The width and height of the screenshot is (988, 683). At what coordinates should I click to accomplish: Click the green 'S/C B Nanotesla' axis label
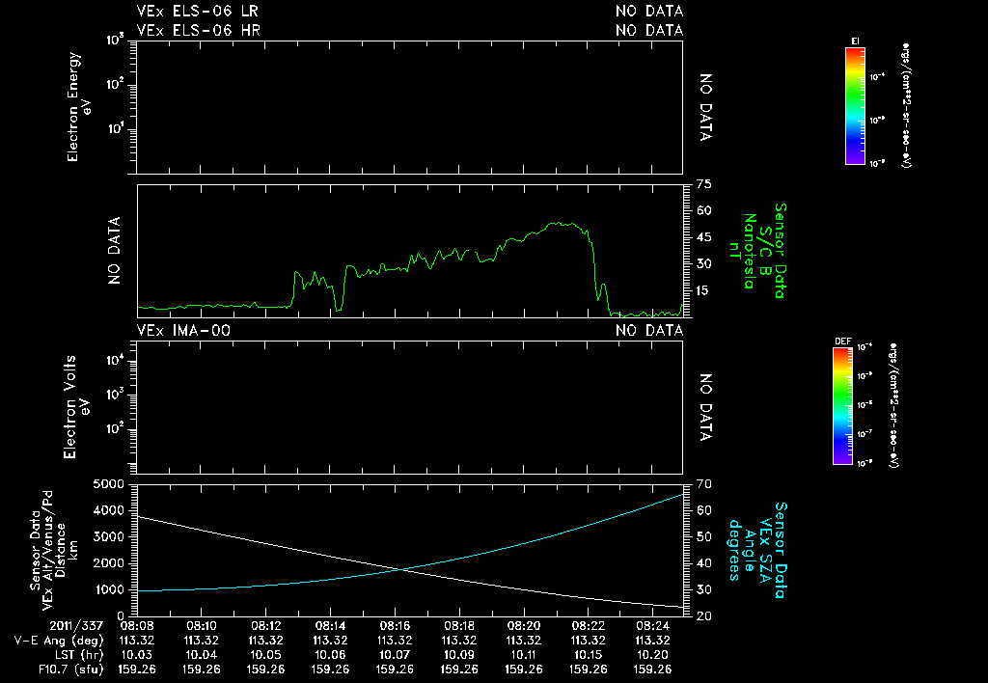pyautogui.click(x=757, y=251)
